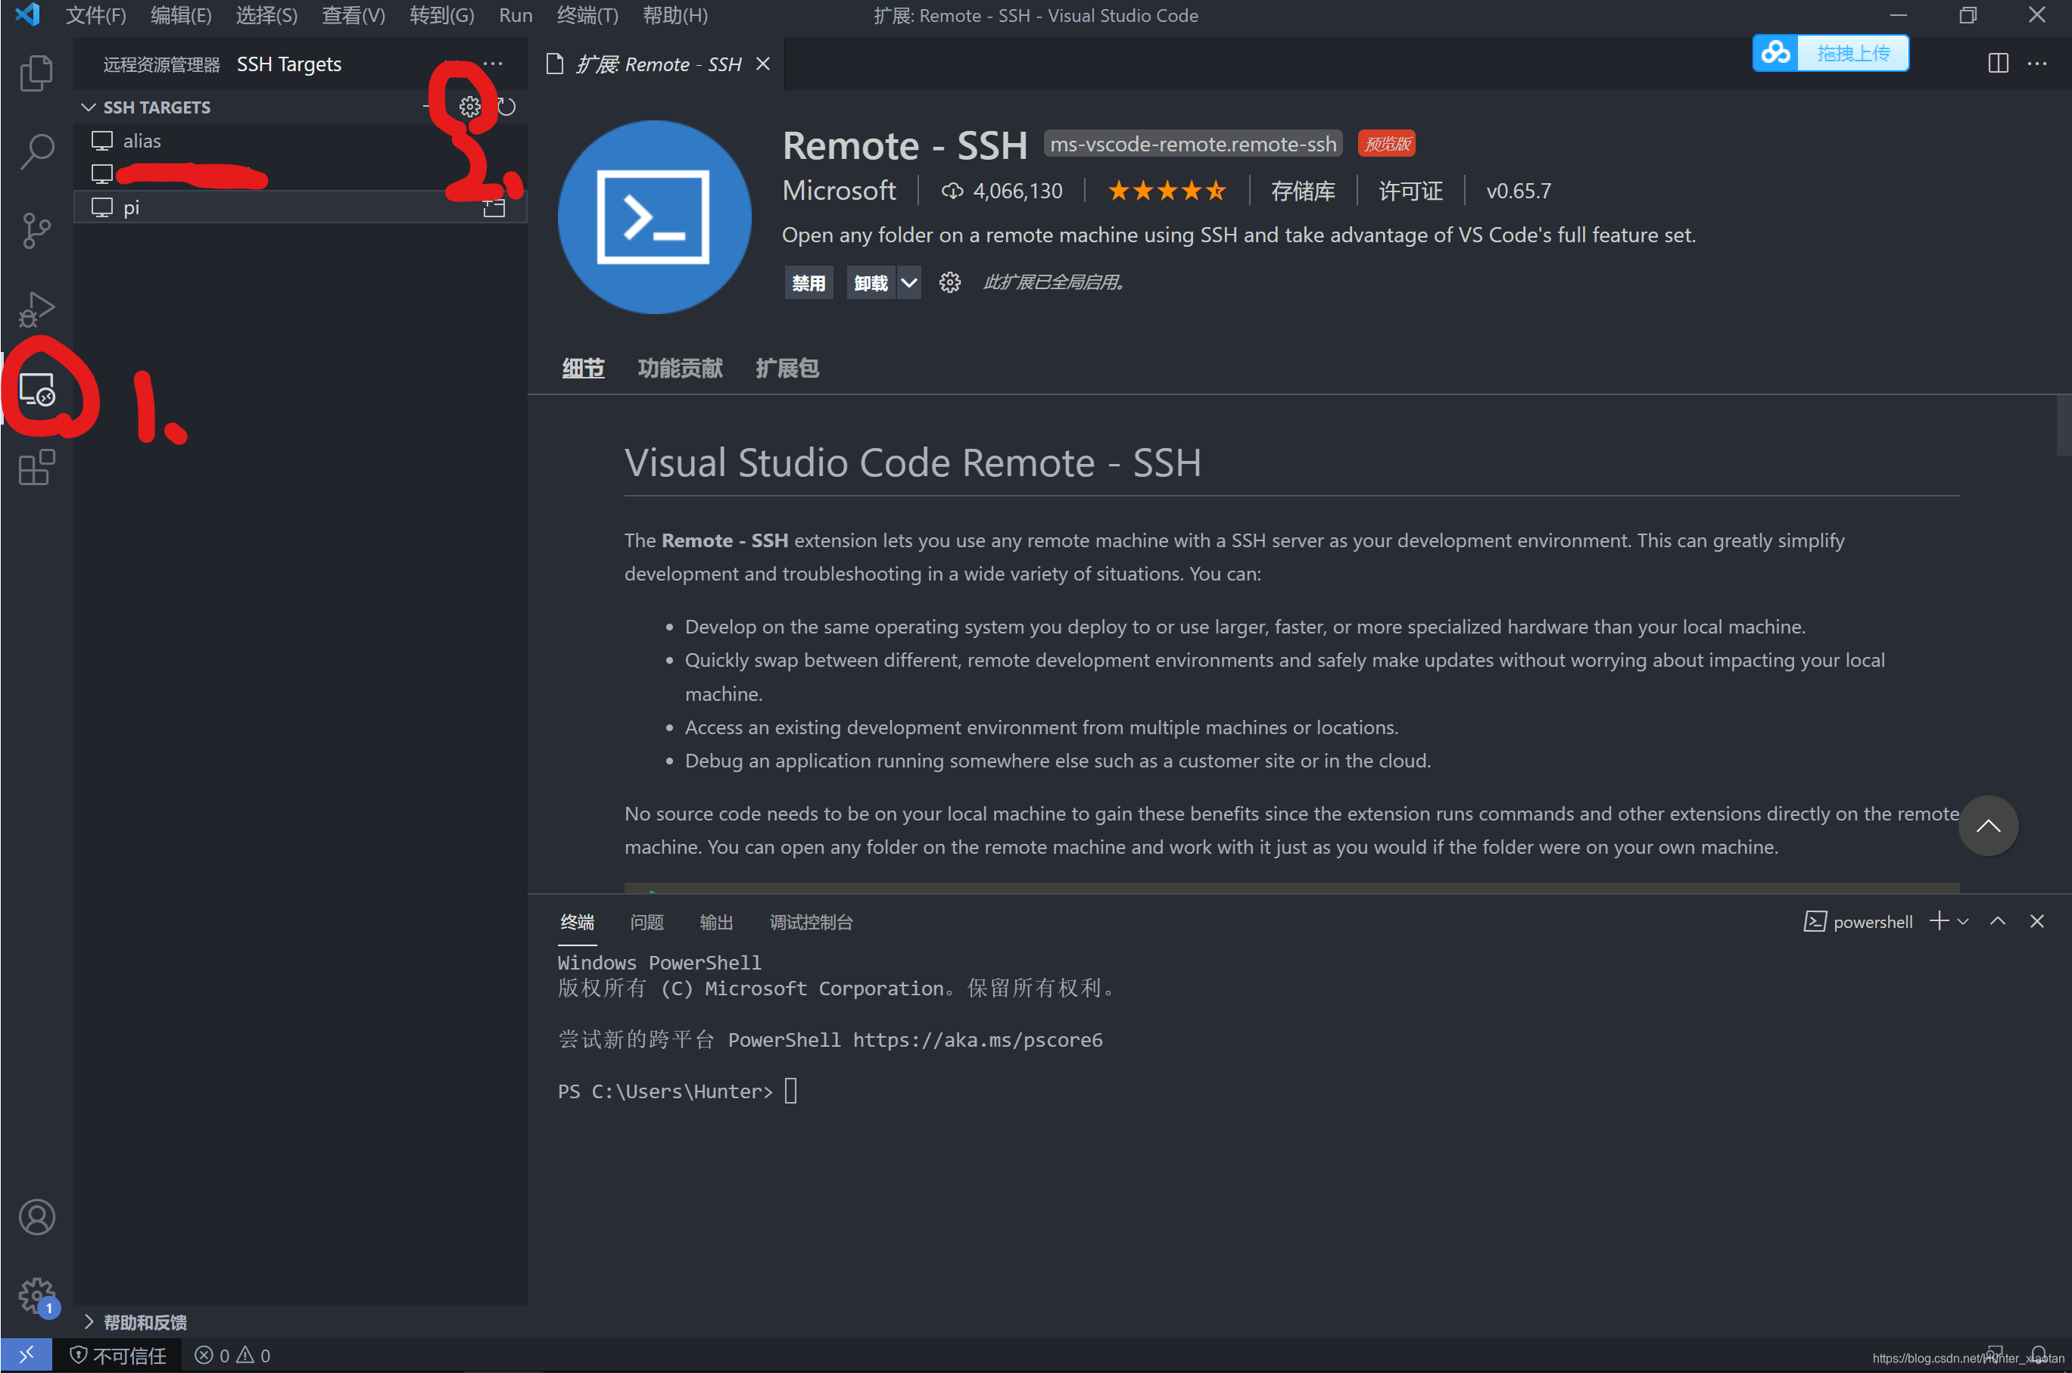The height and width of the screenshot is (1373, 2072).
Task: Maximize the terminal panel size
Action: pyautogui.click(x=1998, y=921)
